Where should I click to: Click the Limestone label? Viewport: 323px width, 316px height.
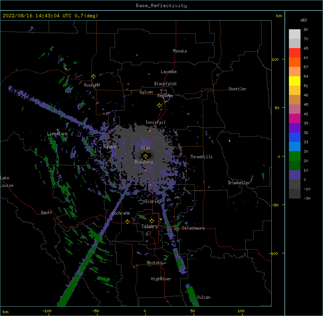57,134
